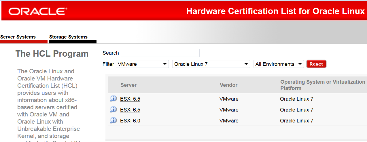Click the Hardware Certification List page title
Image resolution: width=367 pixels, height=142 pixels.
pyautogui.click(x=275, y=11)
